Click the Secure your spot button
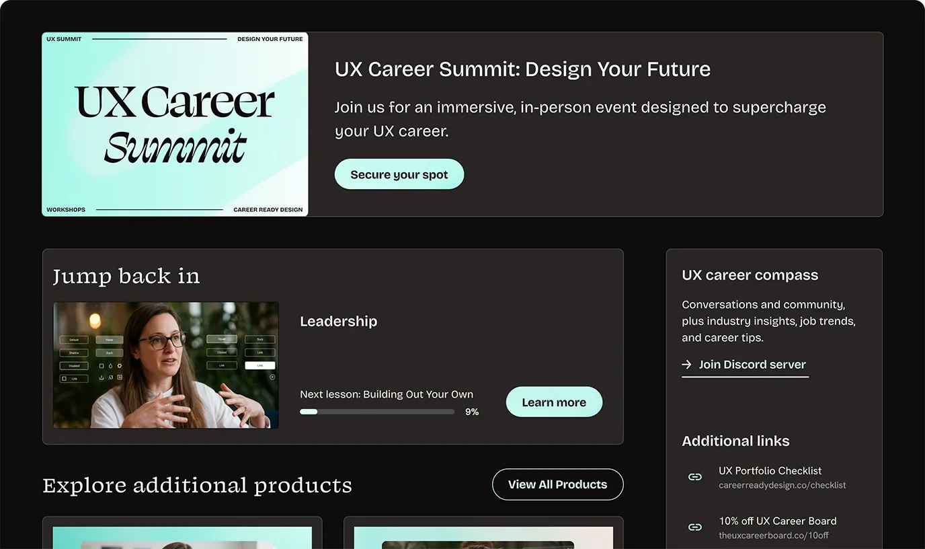The height and width of the screenshot is (549, 925). coord(399,174)
